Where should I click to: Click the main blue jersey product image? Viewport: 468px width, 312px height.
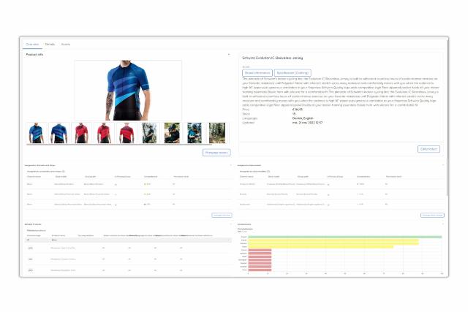128,89
